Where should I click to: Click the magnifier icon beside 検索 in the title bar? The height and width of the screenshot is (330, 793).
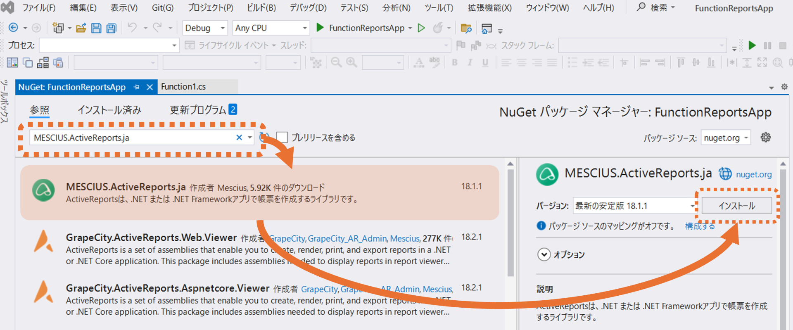click(x=641, y=7)
